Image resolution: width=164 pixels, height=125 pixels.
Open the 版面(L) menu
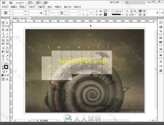23,7
